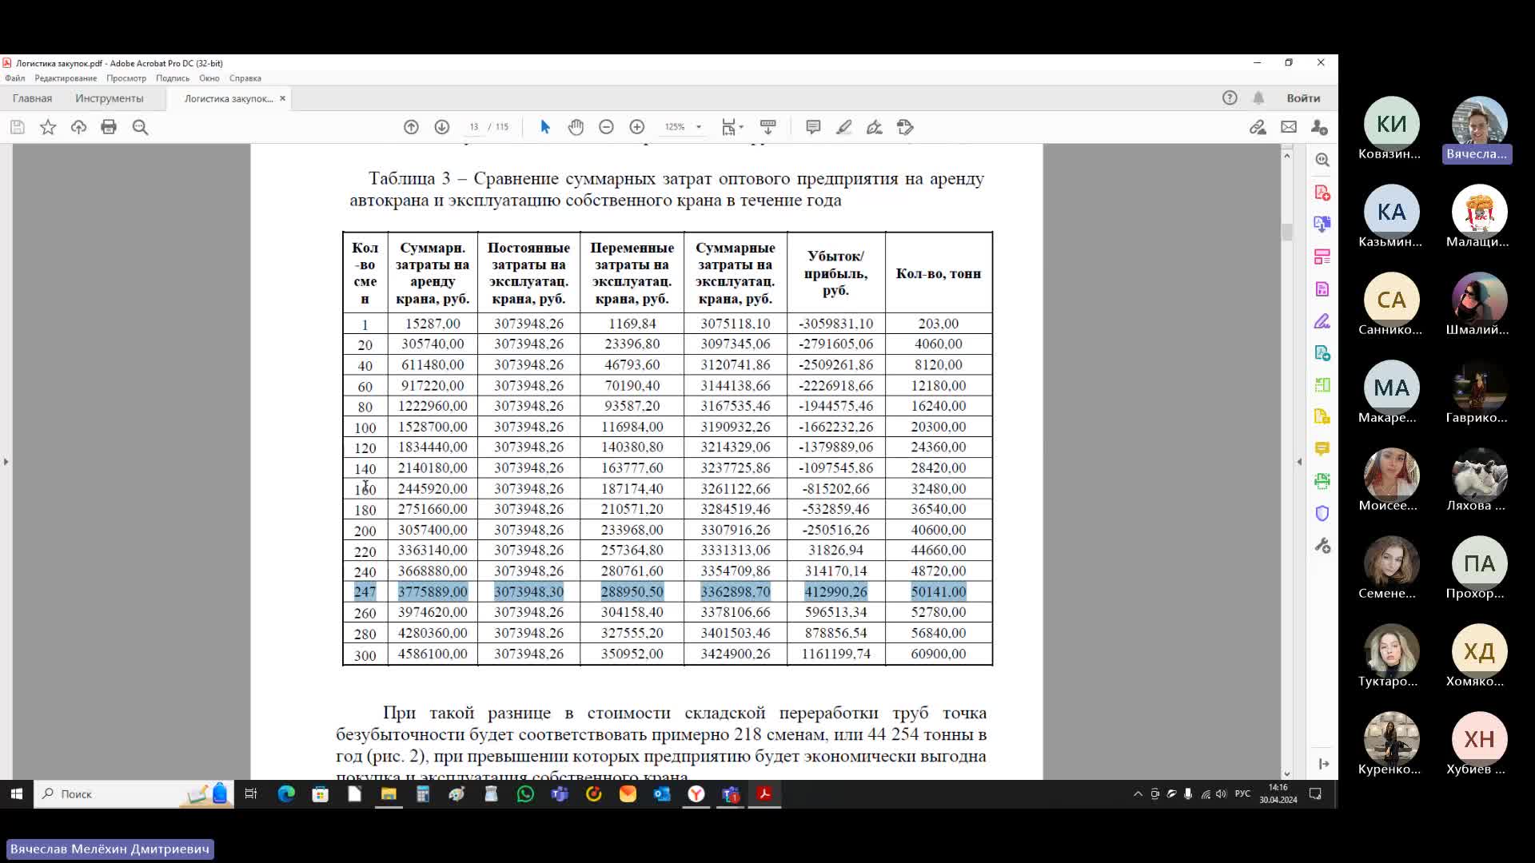Viewport: 1535px width, 863px height.
Task: Open Organize Pages tool in right panel
Action: point(1322,257)
